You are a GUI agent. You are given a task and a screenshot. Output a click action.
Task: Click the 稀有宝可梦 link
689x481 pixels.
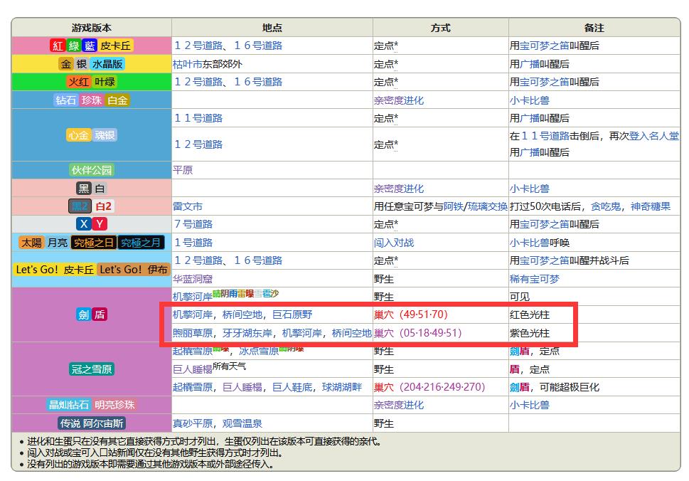(534, 279)
